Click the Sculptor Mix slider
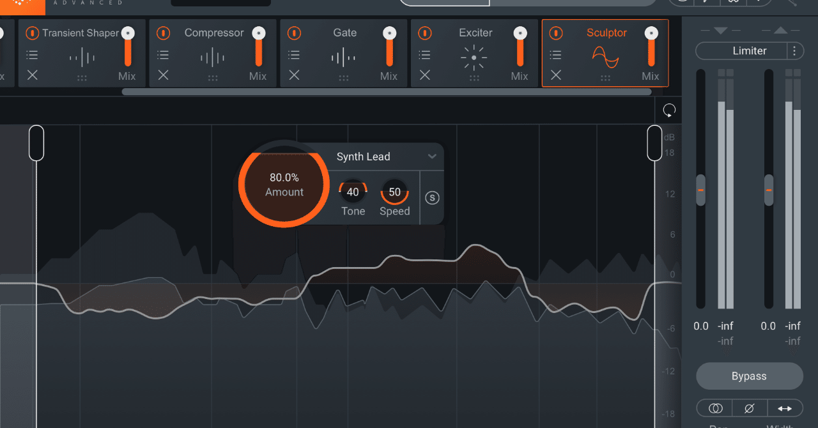Image resolution: width=818 pixels, height=428 pixels. tap(651, 47)
